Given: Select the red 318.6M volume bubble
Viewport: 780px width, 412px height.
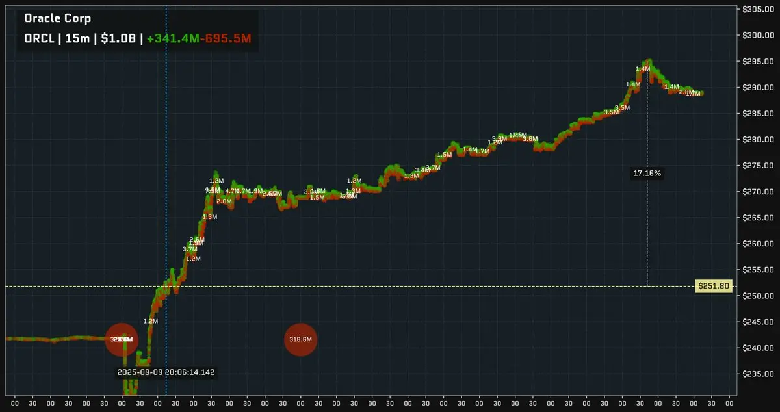Looking at the screenshot, I should (300, 339).
